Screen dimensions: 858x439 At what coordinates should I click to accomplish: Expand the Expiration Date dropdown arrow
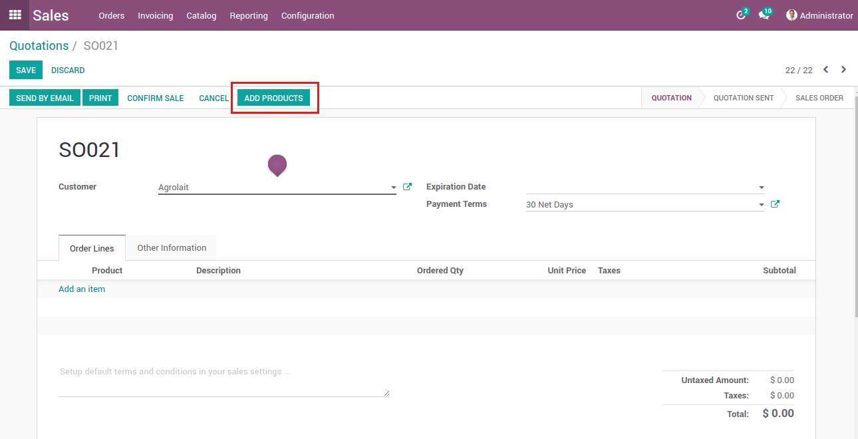762,188
